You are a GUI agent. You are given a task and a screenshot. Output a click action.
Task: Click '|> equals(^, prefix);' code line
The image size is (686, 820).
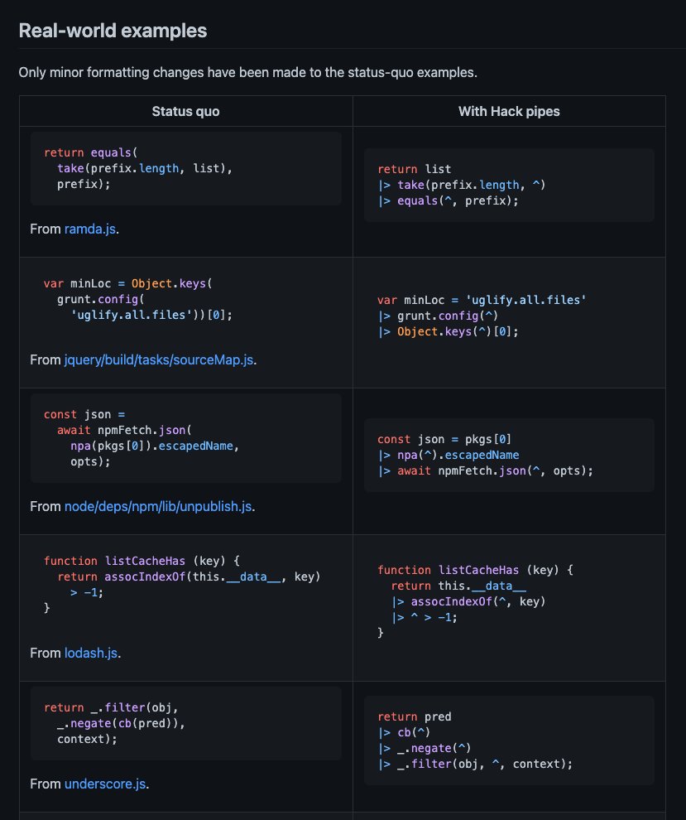click(449, 200)
